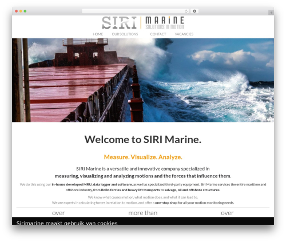Reload the page via refresh icon
The height and width of the screenshot is (242, 286).
tap(186, 11)
